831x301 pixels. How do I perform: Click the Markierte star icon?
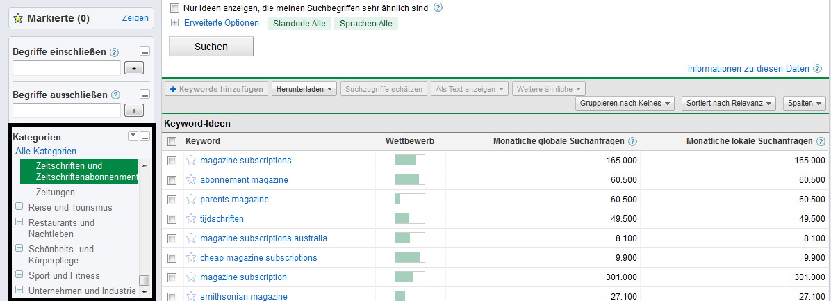(18, 18)
